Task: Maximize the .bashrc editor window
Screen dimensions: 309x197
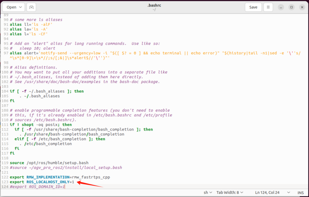Action: 291,7
